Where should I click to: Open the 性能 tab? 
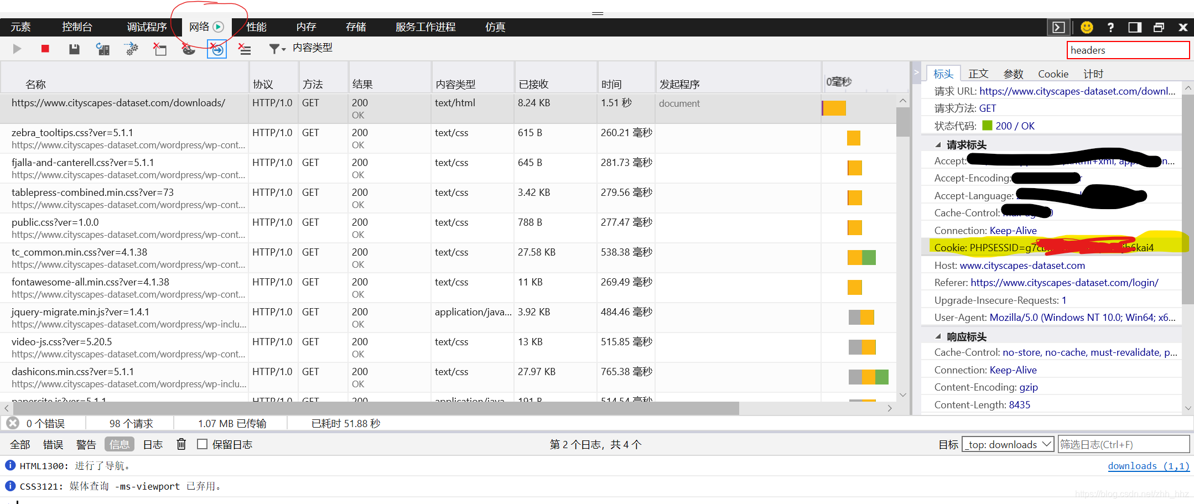[x=256, y=27]
